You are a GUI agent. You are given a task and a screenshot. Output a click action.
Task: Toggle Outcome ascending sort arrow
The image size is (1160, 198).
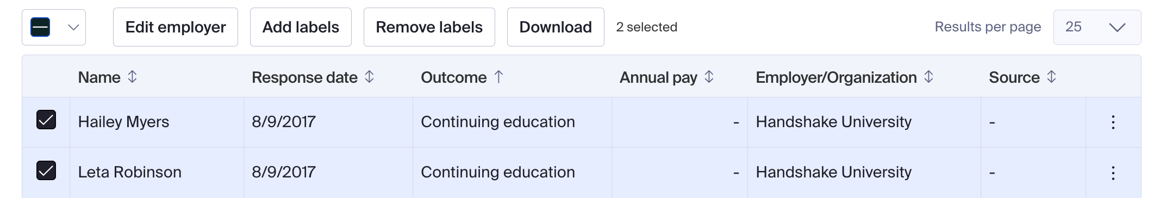(x=498, y=77)
